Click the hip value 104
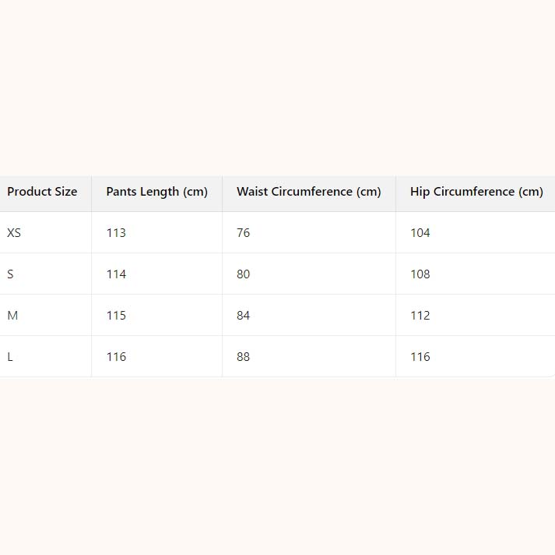The width and height of the screenshot is (555, 555). [x=420, y=233]
